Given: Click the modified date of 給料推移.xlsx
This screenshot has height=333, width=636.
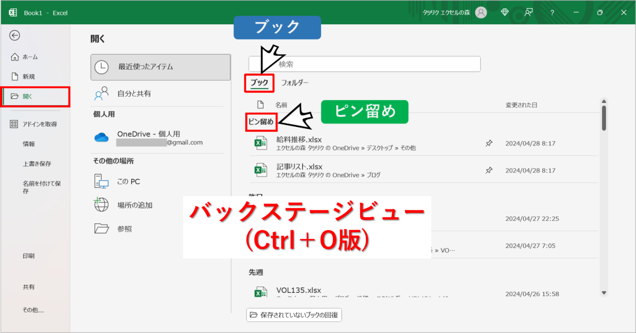Looking at the screenshot, I should (530, 143).
